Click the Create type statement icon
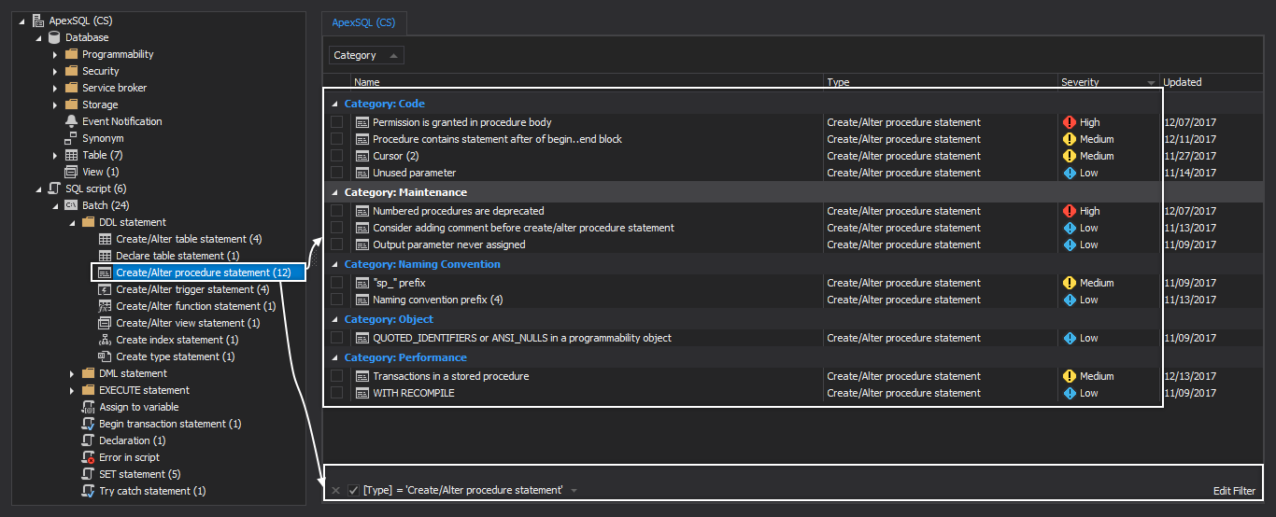Image resolution: width=1276 pixels, height=517 pixels. pos(106,356)
